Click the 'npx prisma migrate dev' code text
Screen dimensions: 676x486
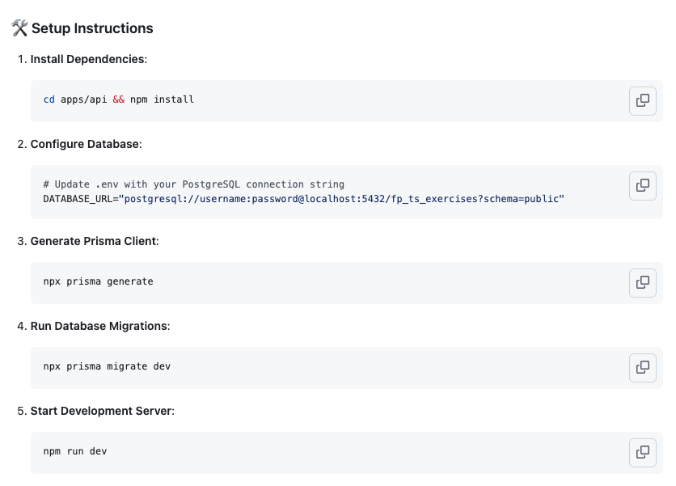(x=107, y=366)
